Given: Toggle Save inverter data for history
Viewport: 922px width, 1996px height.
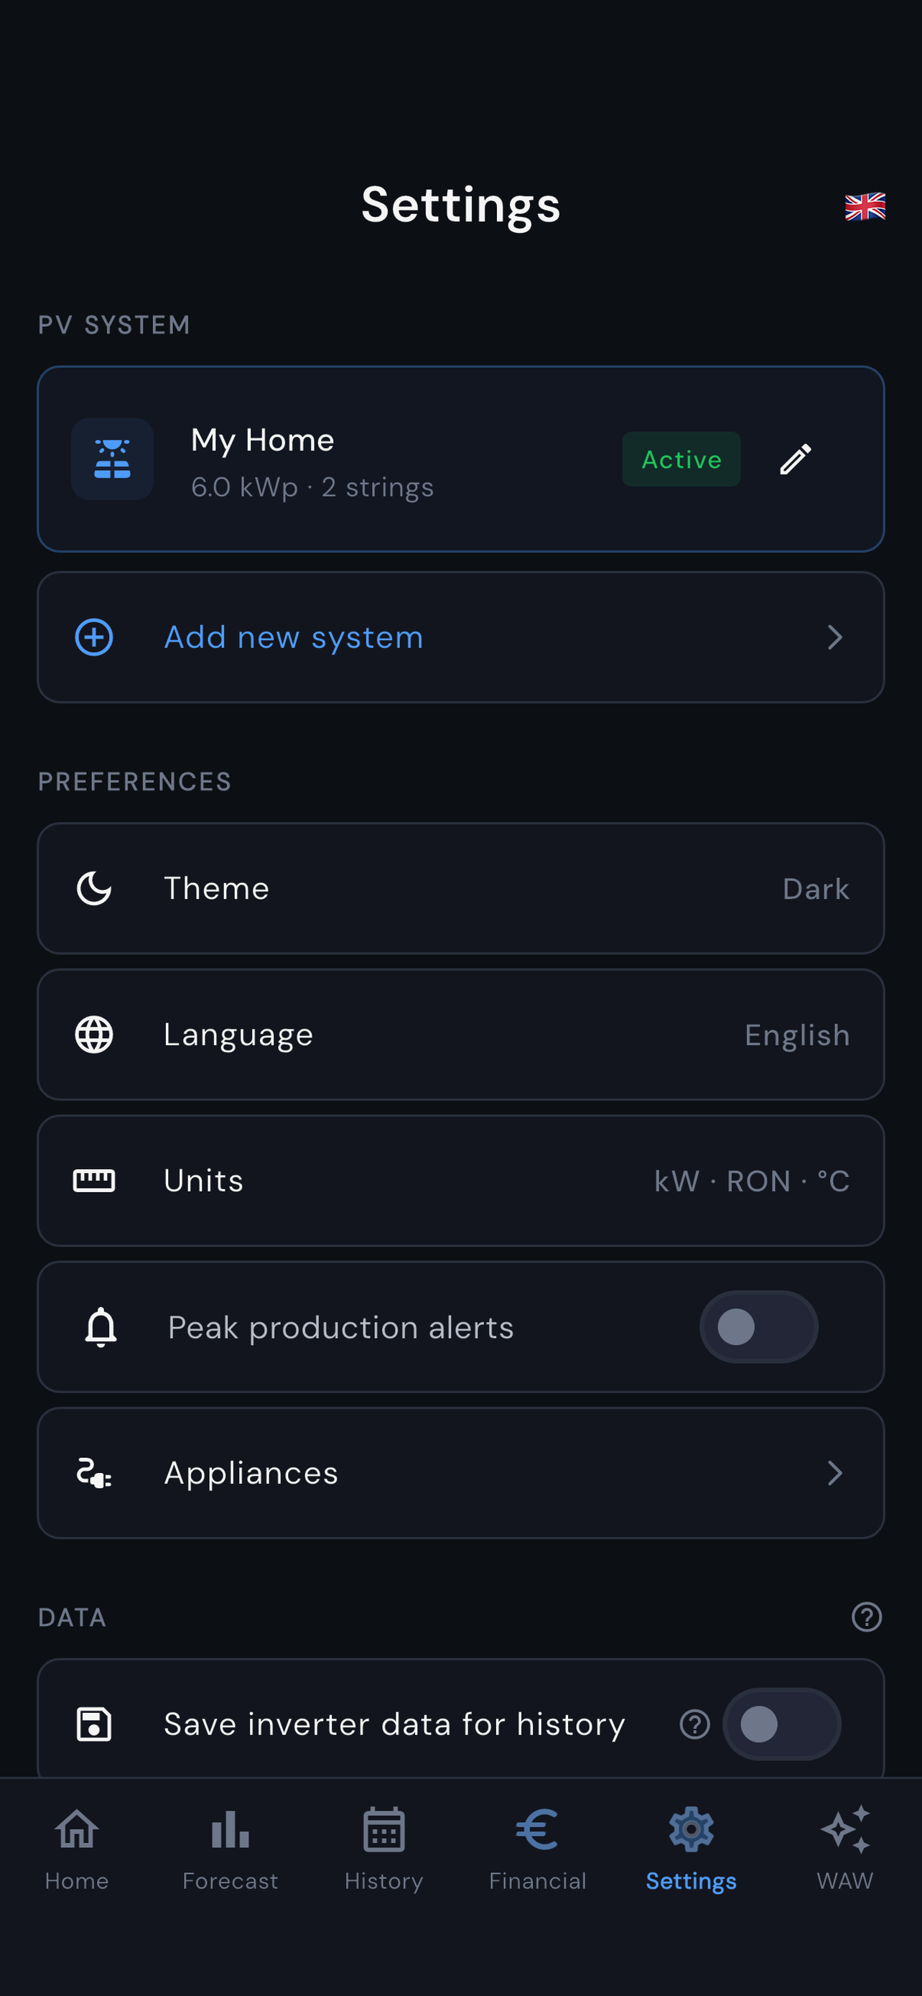Looking at the screenshot, I should [x=782, y=1724].
